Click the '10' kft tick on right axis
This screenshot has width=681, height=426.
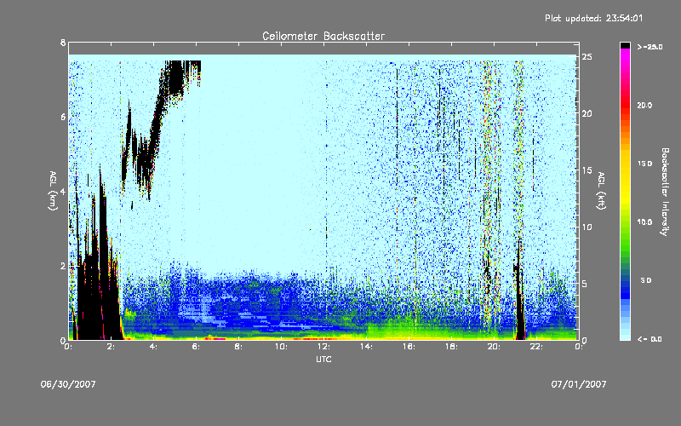coord(587,227)
